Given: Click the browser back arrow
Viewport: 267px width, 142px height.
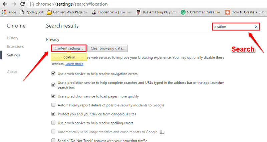Looking at the screenshot, I should tap(5, 4).
